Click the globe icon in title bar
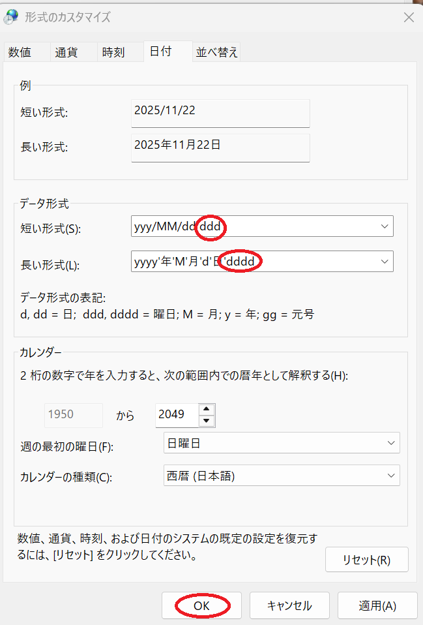 pos(12,18)
